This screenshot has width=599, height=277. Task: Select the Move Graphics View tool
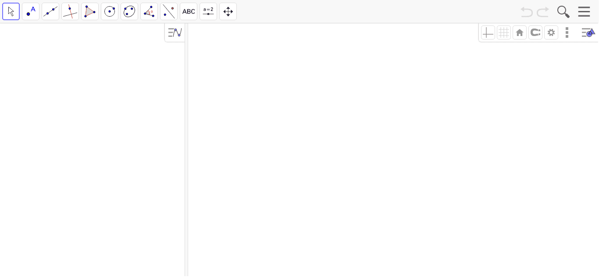(228, 11)
